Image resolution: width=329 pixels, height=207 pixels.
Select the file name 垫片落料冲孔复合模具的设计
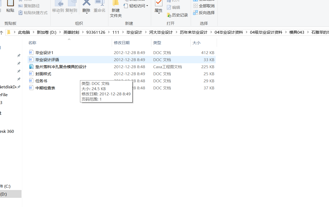point(61,67)
